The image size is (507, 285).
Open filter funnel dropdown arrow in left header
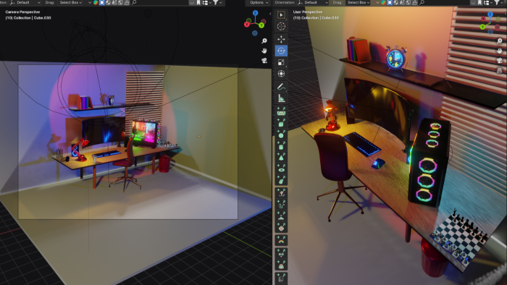tap(220, 3)
